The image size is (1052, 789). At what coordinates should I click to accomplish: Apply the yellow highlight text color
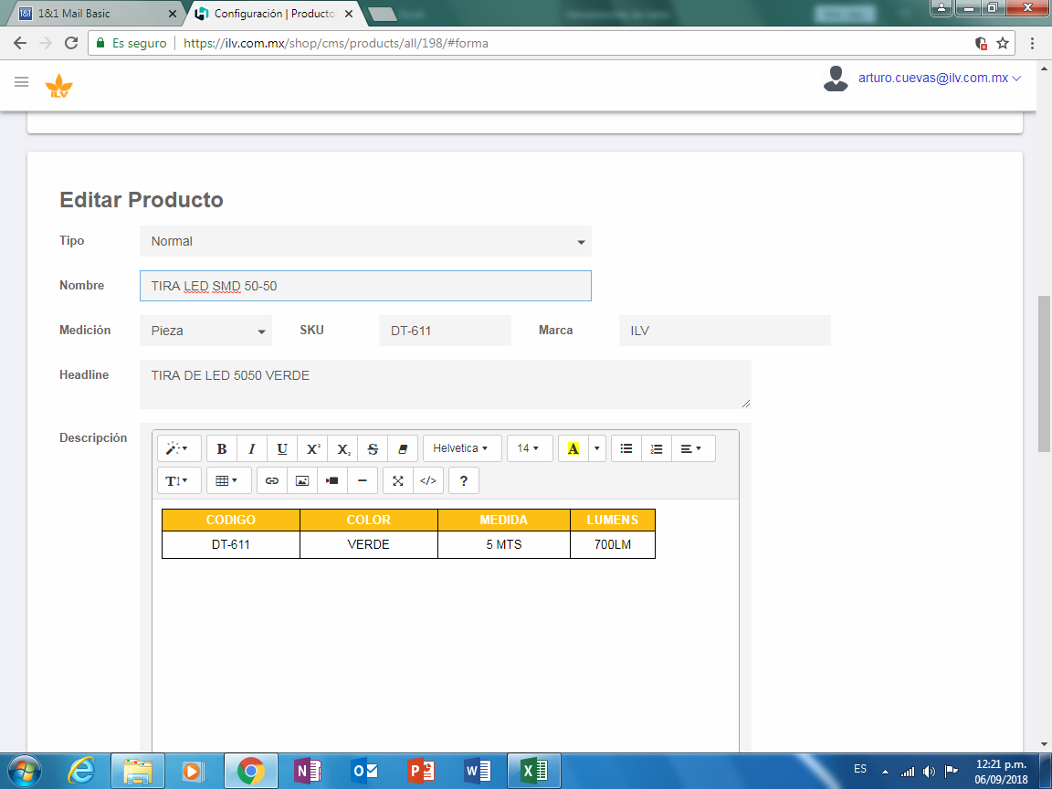(x=573, y=449)
